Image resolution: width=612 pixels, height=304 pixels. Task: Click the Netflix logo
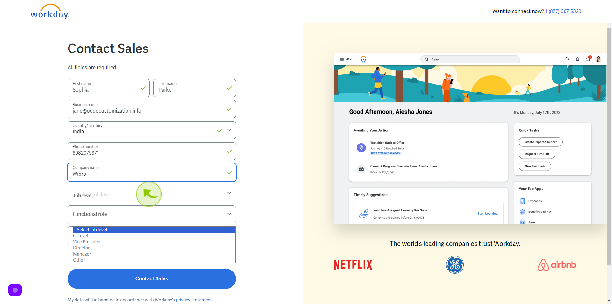pyautogui.click(x=353, y=265)
